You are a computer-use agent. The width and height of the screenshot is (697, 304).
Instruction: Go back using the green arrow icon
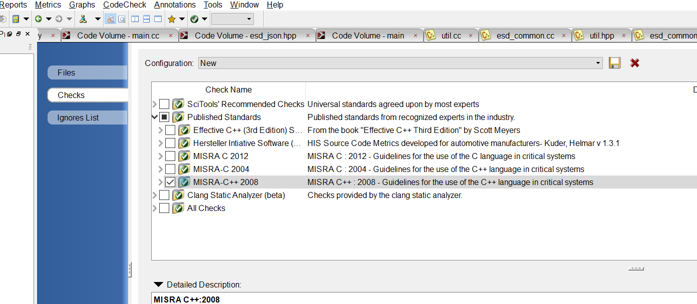click(x=38, y=19)
